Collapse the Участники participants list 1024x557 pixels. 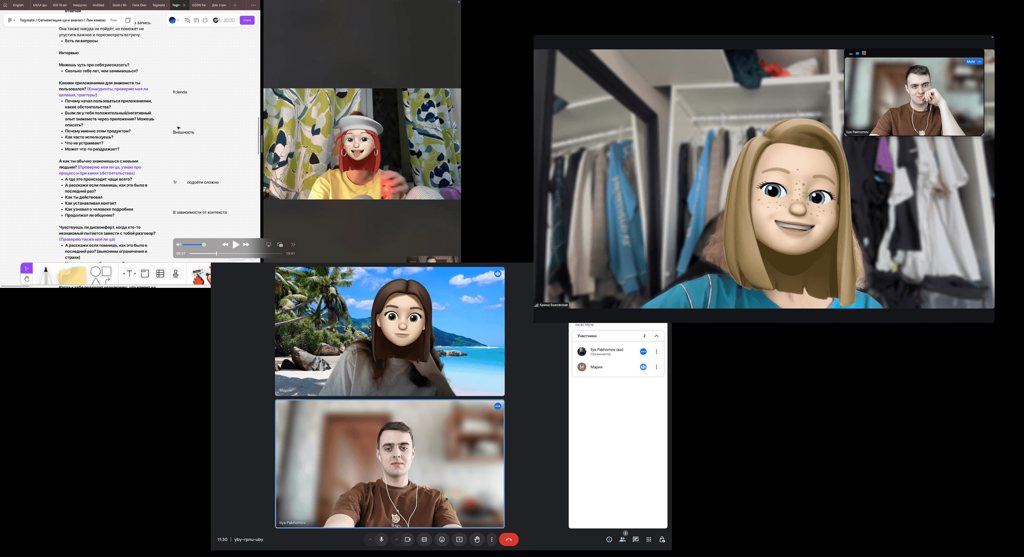(x=656, y=336)
